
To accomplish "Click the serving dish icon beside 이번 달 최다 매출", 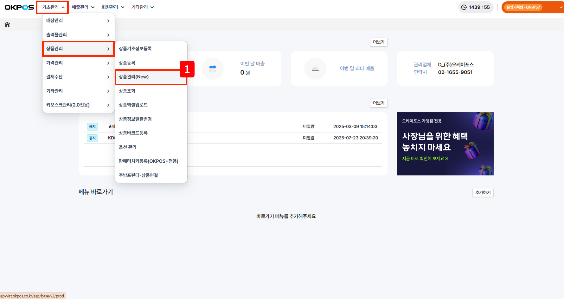I will pyautogui.click(x=315, y=69).
